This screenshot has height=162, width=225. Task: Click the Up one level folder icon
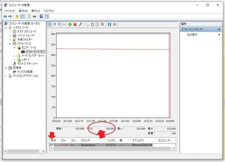coord(17,16)
